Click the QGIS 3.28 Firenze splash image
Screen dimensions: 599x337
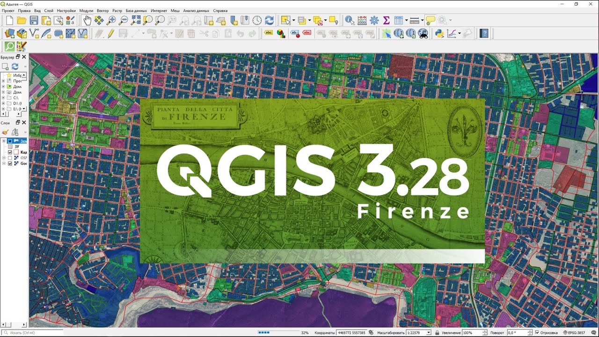tap(312, 181)
